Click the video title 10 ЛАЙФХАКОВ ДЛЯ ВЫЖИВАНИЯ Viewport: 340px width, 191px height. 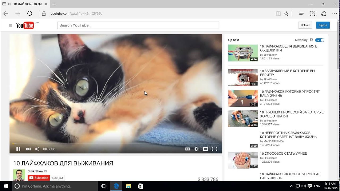click(63, 163)
